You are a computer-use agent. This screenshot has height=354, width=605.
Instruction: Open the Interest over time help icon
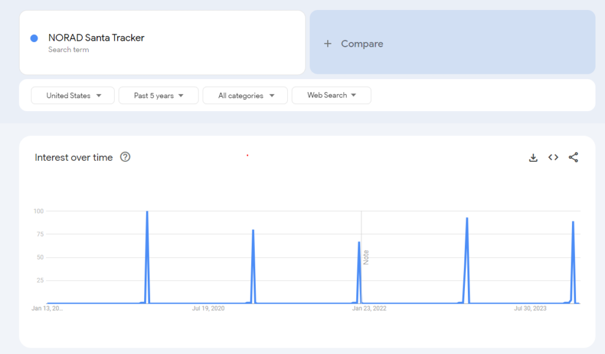[x=125, y=157]
